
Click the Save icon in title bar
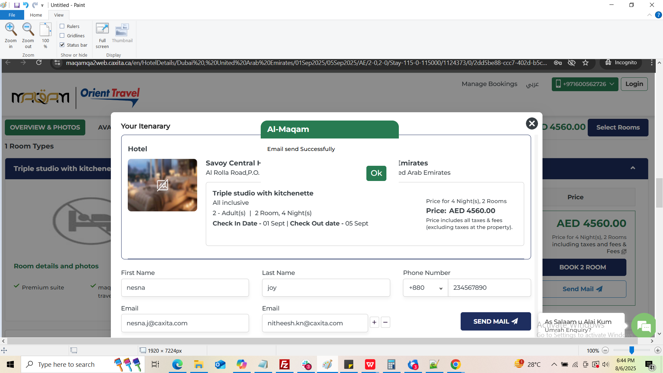17,5
